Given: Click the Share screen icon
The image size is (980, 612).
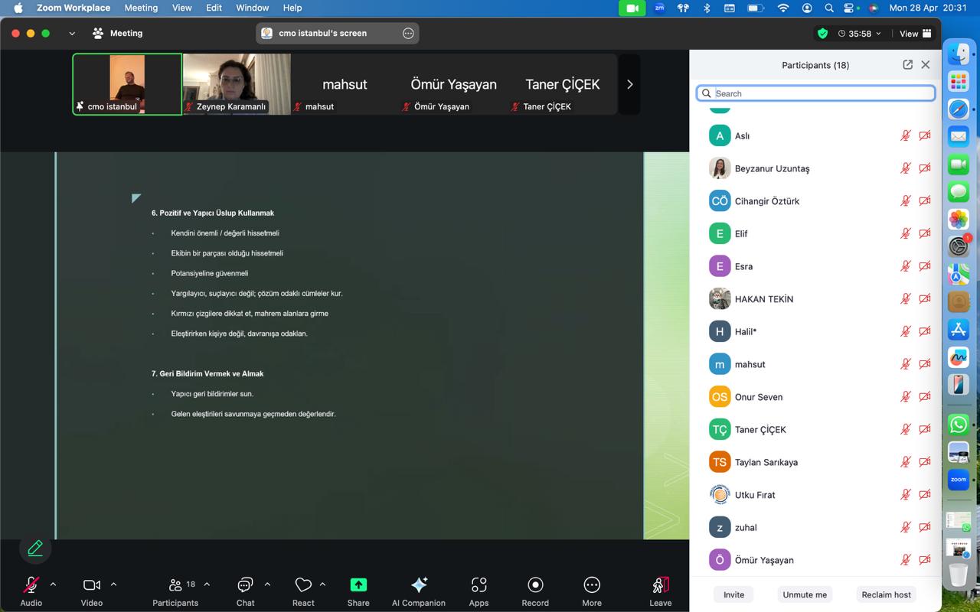Looking at the screenshot, I should pyautogui.click(x=358, y=586).
